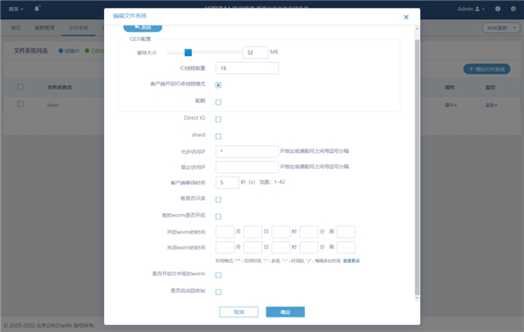Click 开启worm的时间 day field
The width and height of the screenshot is (524, 332).
pos(252,232)
